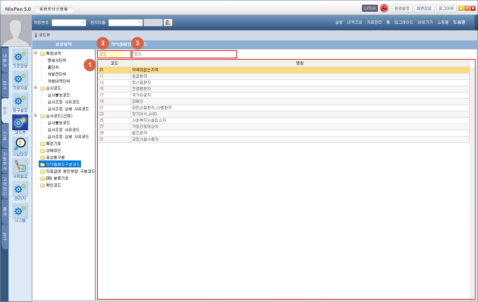Open the 기본자료 icon in sidebar
Image resolution: width=478 pixels, height=302 pixels.
tap(20, 79)
